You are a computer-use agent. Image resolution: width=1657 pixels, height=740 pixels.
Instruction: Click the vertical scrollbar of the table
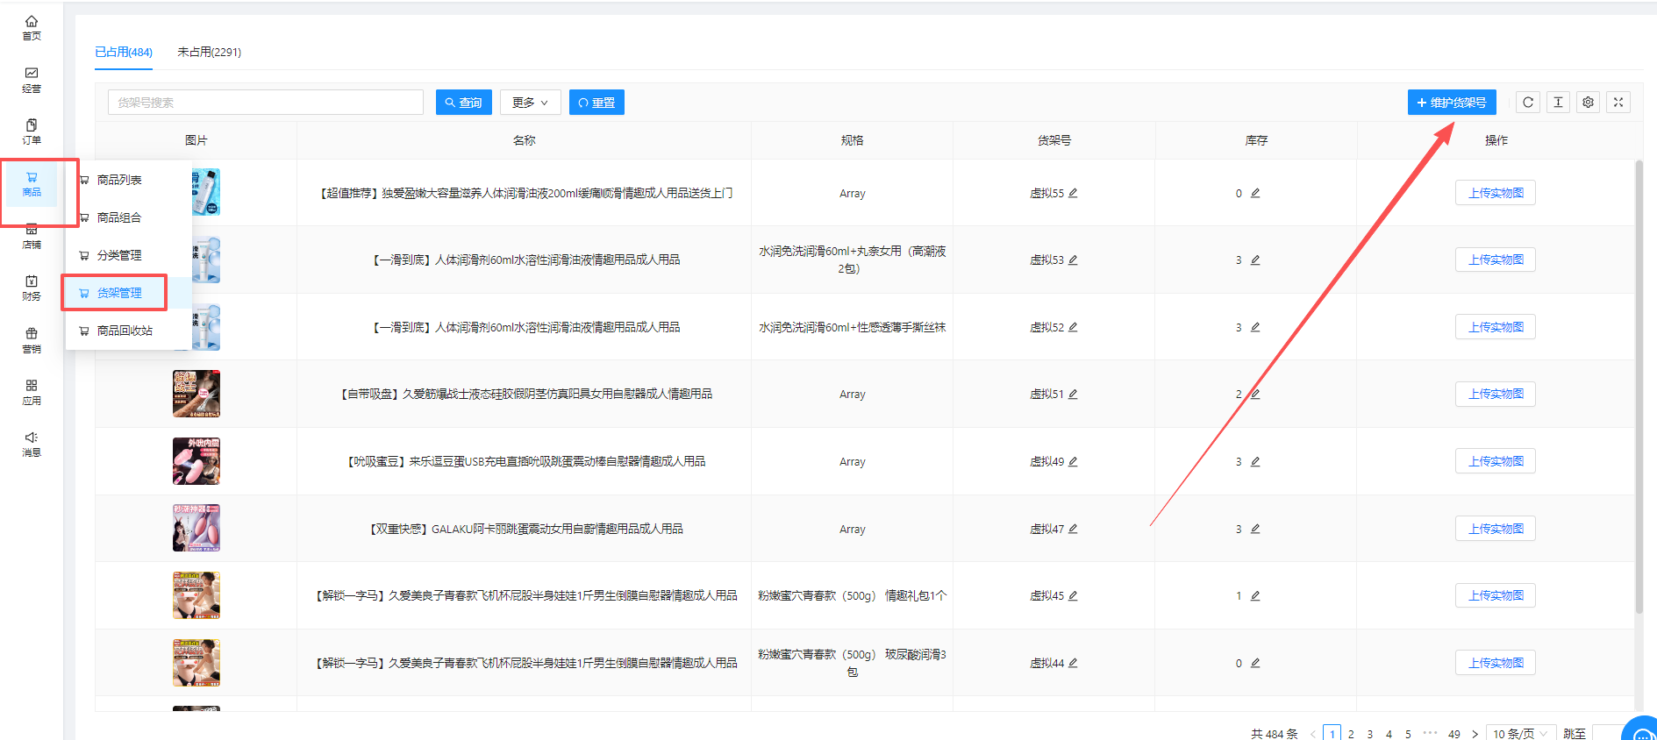pyautogui.click(x=1638, y=386)
